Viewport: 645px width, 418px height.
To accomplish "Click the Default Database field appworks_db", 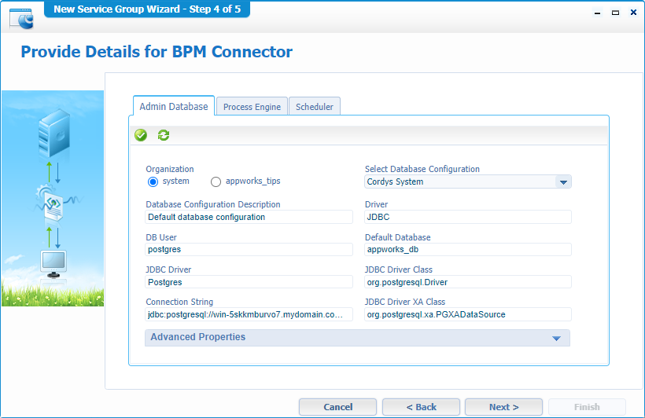I will (x=468, y=250).
